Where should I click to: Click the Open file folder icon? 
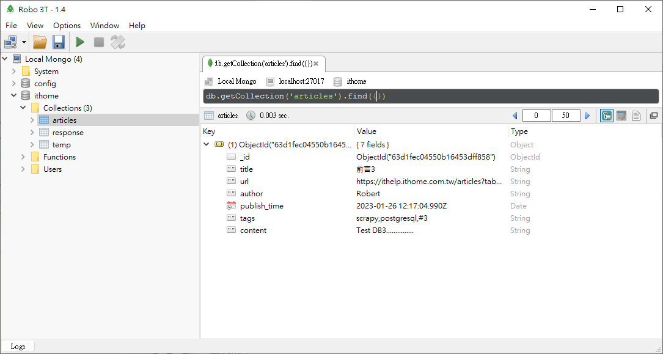40,42
